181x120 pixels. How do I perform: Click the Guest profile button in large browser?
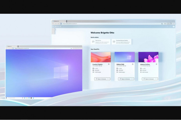tap(169, 24)
